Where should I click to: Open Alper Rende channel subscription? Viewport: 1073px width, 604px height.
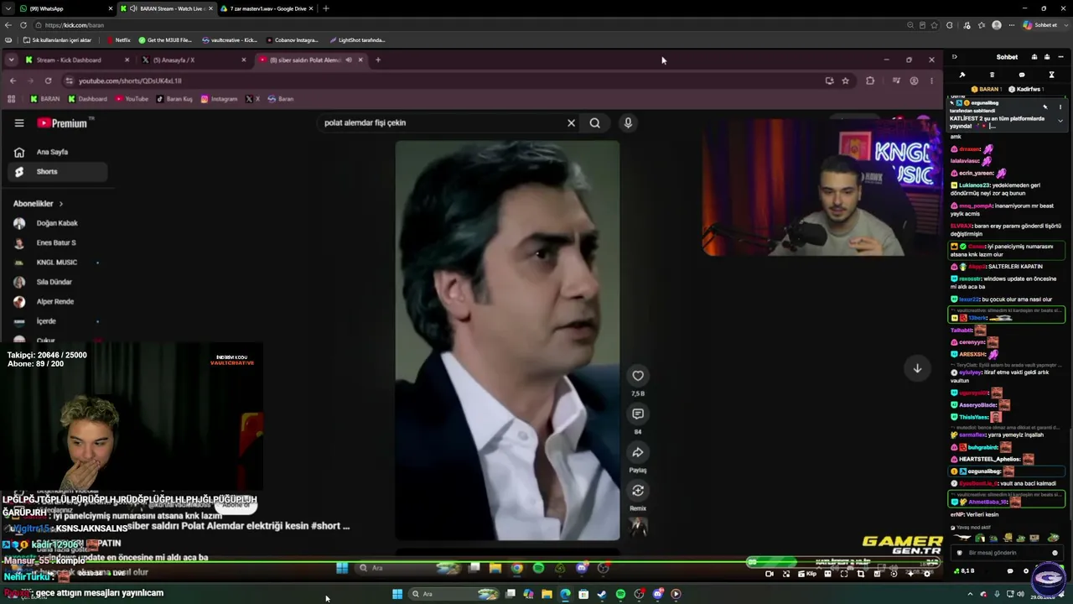pyautogui.click(x=57, y=302)
